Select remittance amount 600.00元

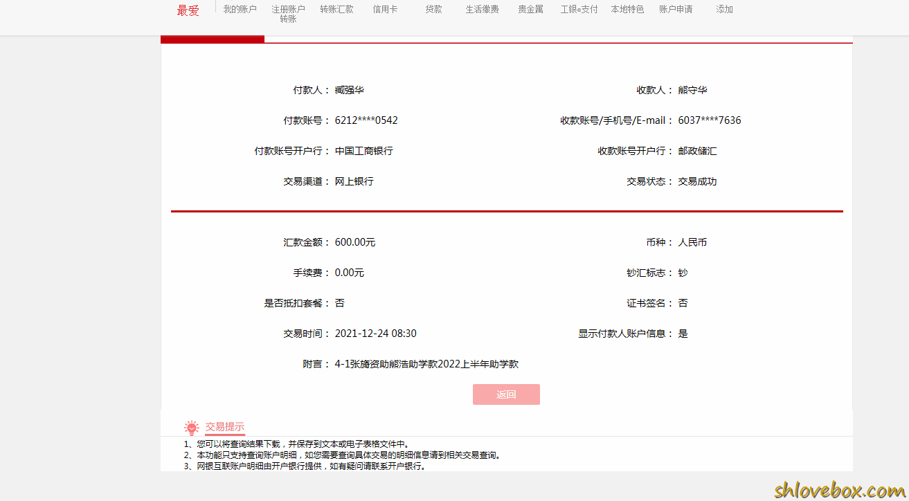click(355, 242)
